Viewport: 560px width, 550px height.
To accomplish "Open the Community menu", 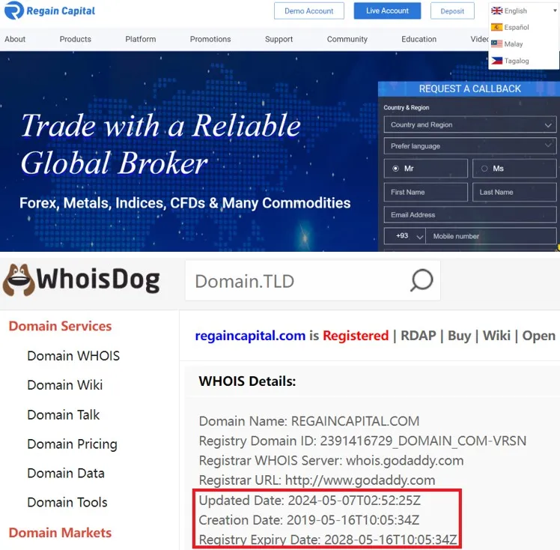I will click(347, 39).
